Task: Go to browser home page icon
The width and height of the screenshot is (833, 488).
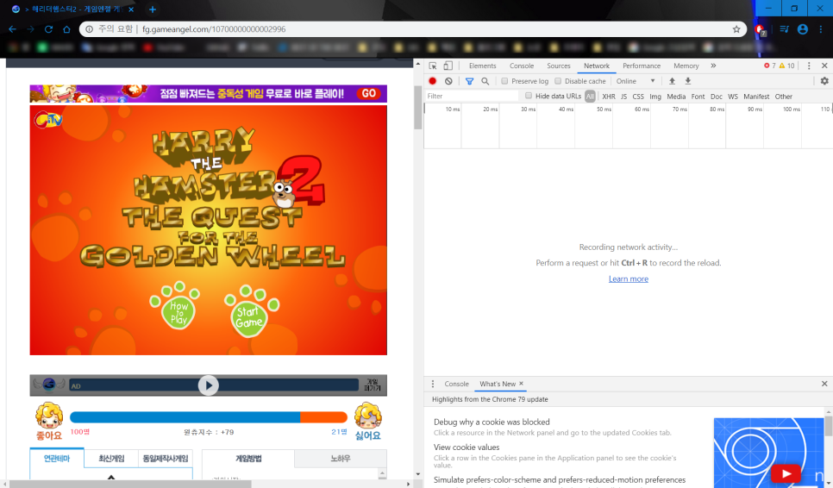Action: click(66, 29)
